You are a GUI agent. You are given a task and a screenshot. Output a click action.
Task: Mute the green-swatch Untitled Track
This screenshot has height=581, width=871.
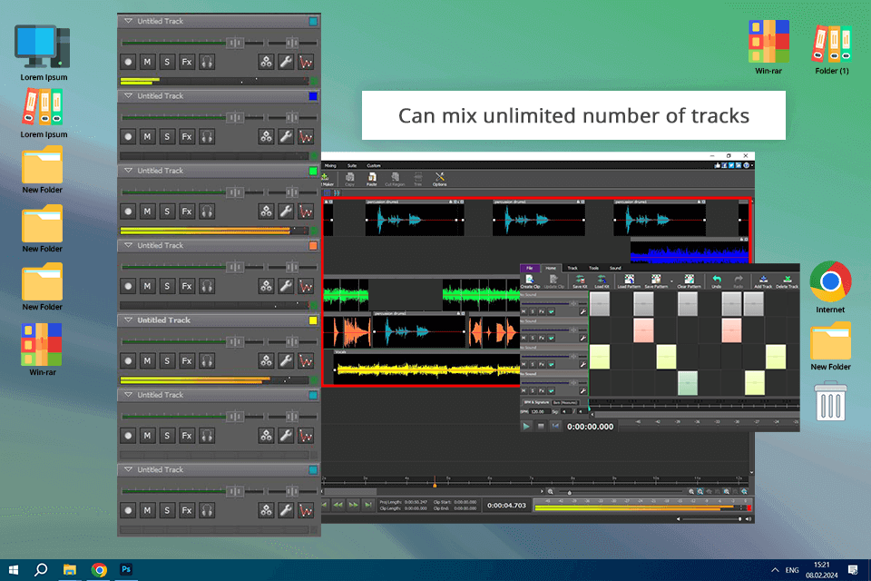tap(147, 212)
